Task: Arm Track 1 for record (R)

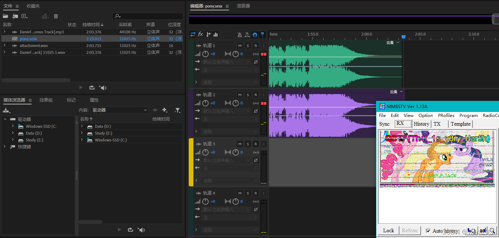Action: tap(256, 46)
